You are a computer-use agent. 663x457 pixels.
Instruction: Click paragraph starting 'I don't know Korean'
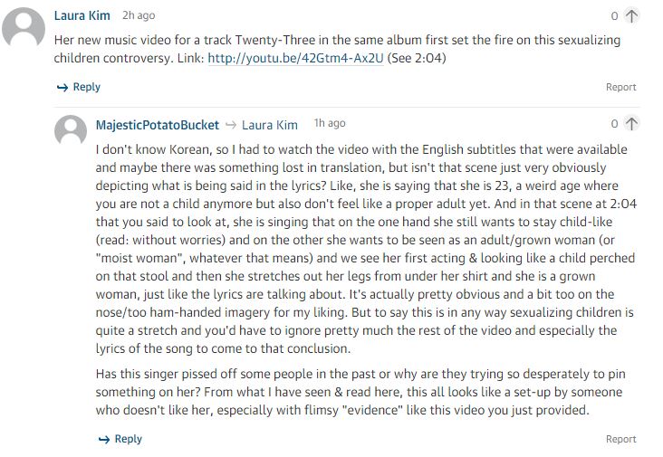tap(361, 248)
